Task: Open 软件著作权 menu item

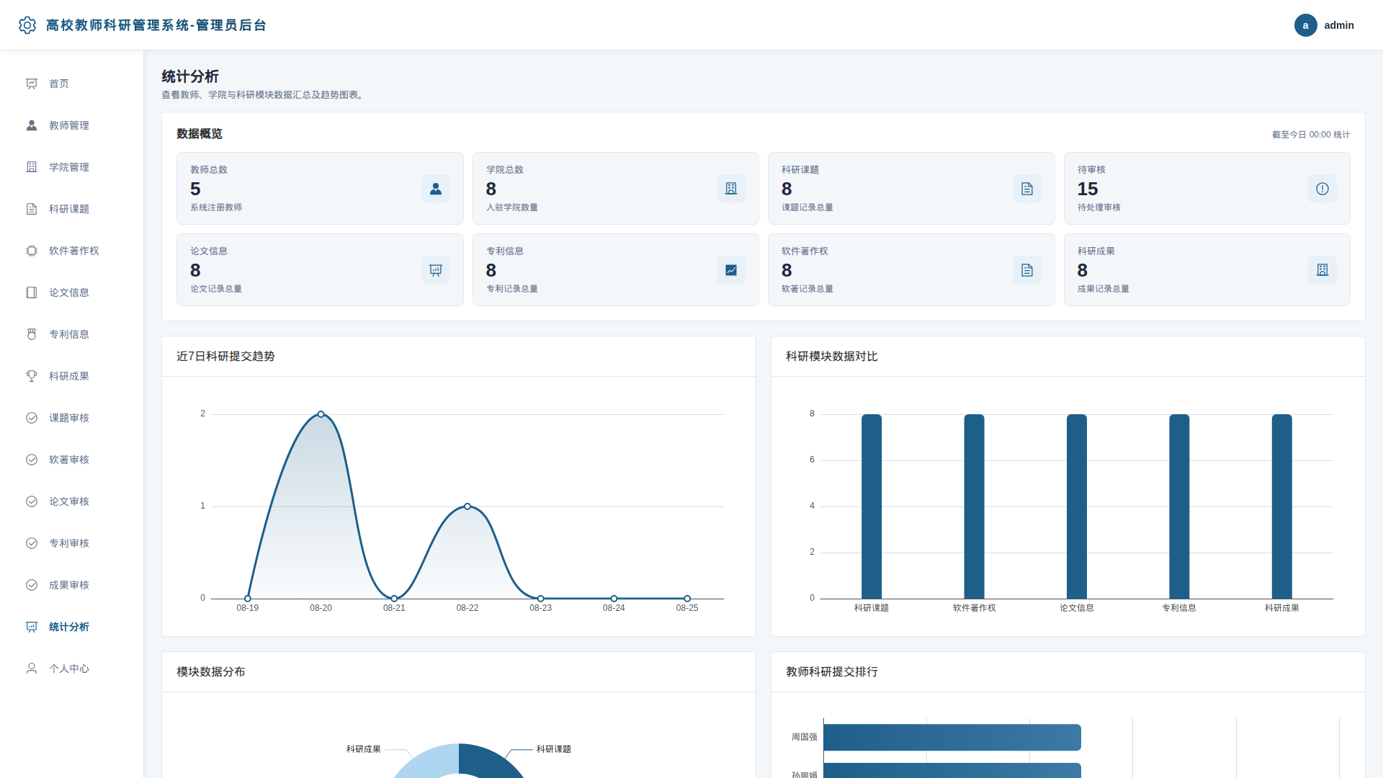Action: [x=72, y=251]
